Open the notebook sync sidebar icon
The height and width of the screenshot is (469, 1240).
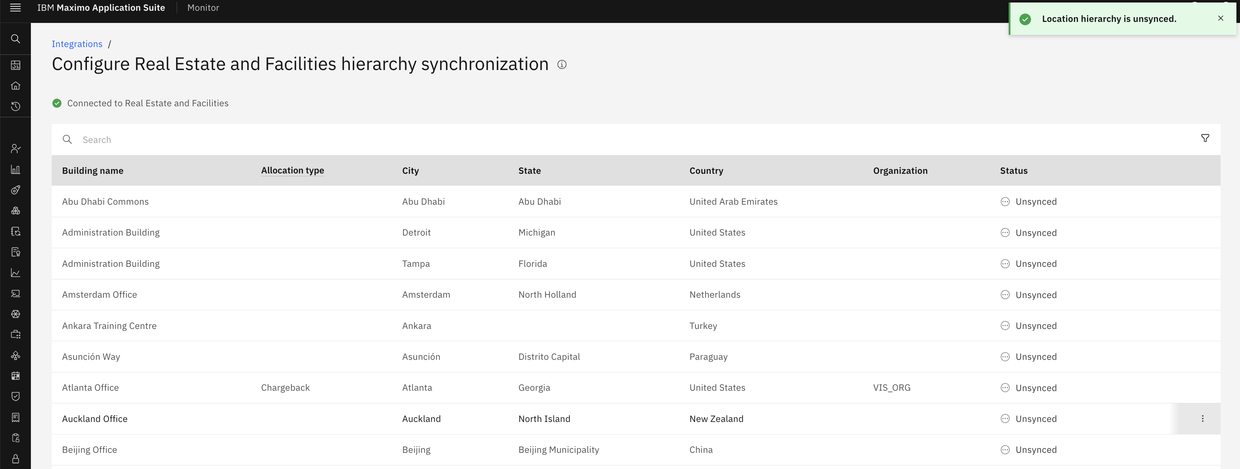(15, 231)
